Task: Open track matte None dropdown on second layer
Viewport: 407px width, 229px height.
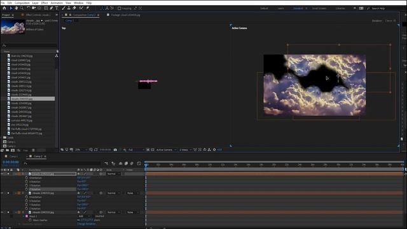Action: 132,193
